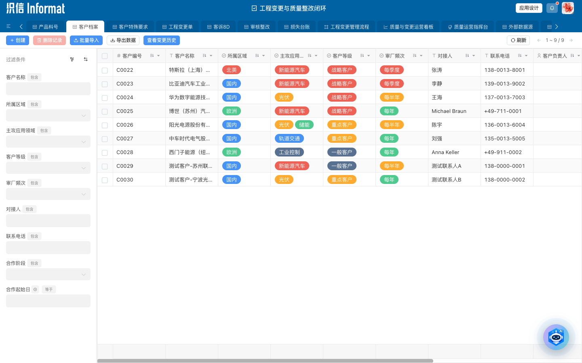Check the row C0022 checkbox
The height and width of the screenshot is (363, 582).
[x=105, y=70]
